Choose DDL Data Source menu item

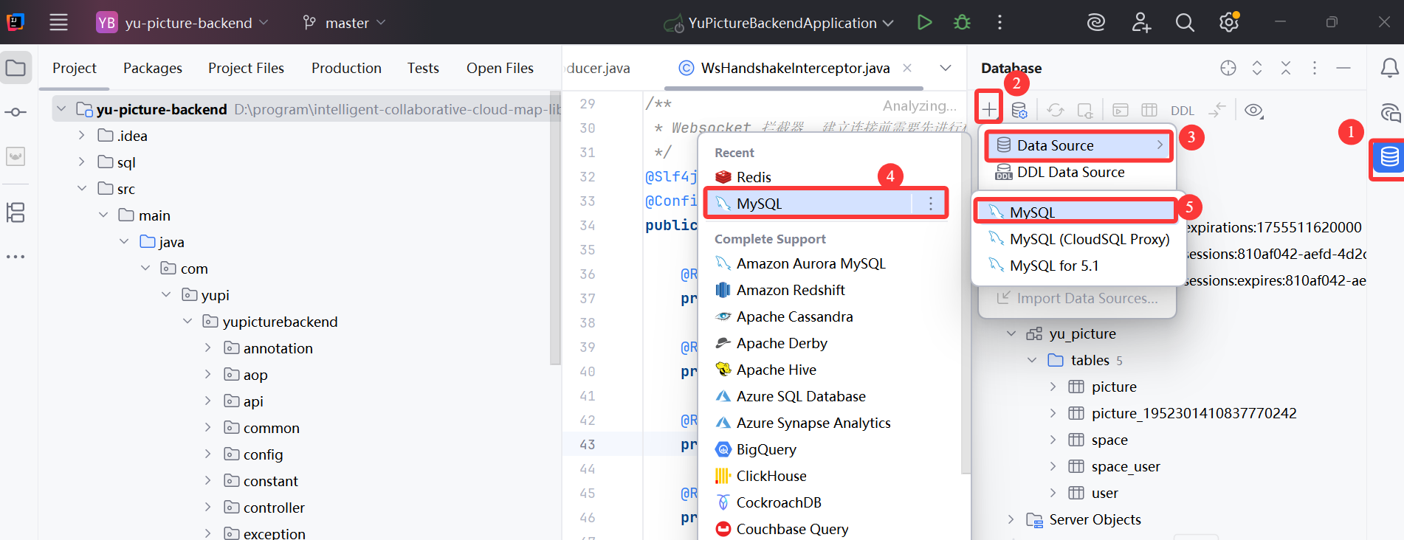1070,172
